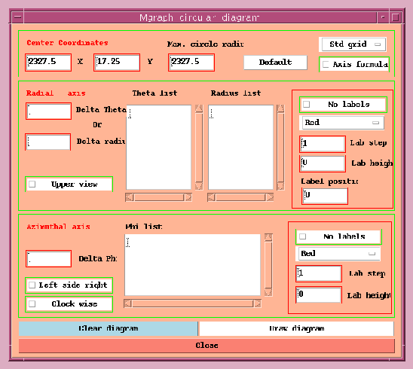Screen dimensions: 413x369
Task: Click the azimuthal Lab height field
Action: click(x=319, y=294)
